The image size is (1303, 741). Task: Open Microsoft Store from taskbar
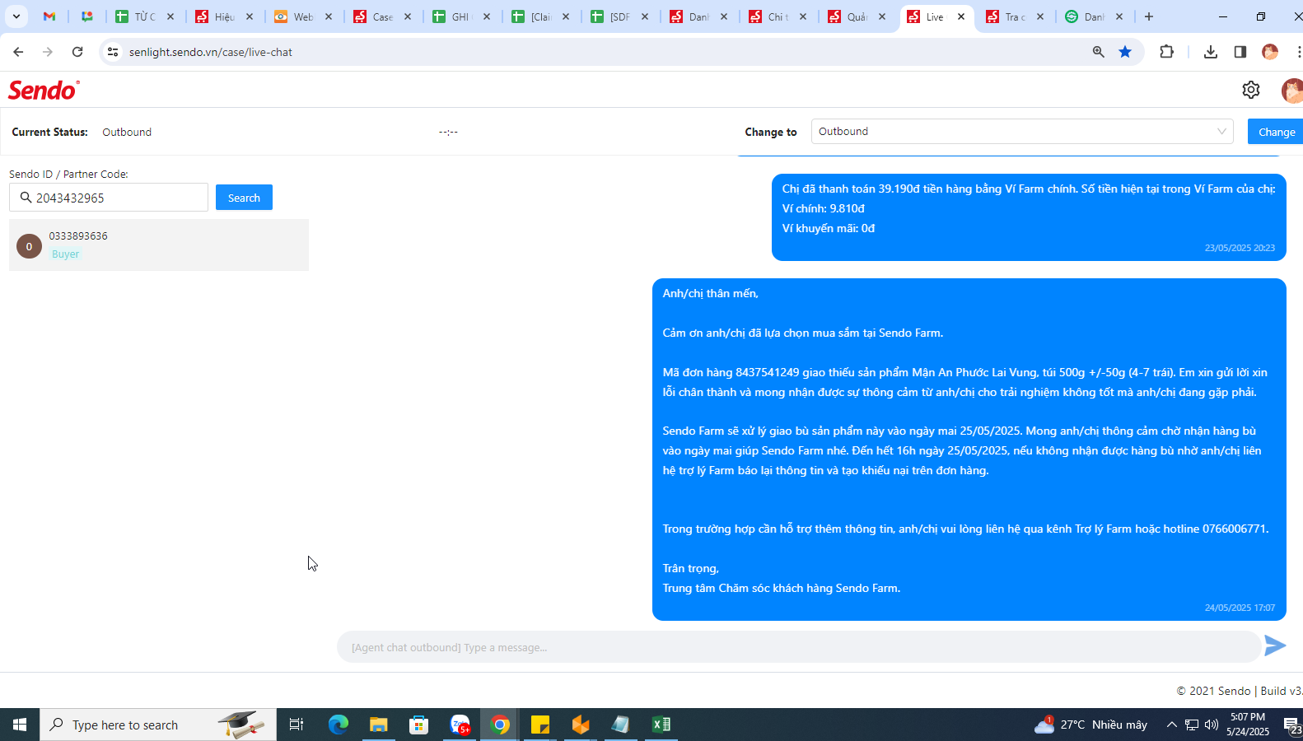[x=419, y=725]
